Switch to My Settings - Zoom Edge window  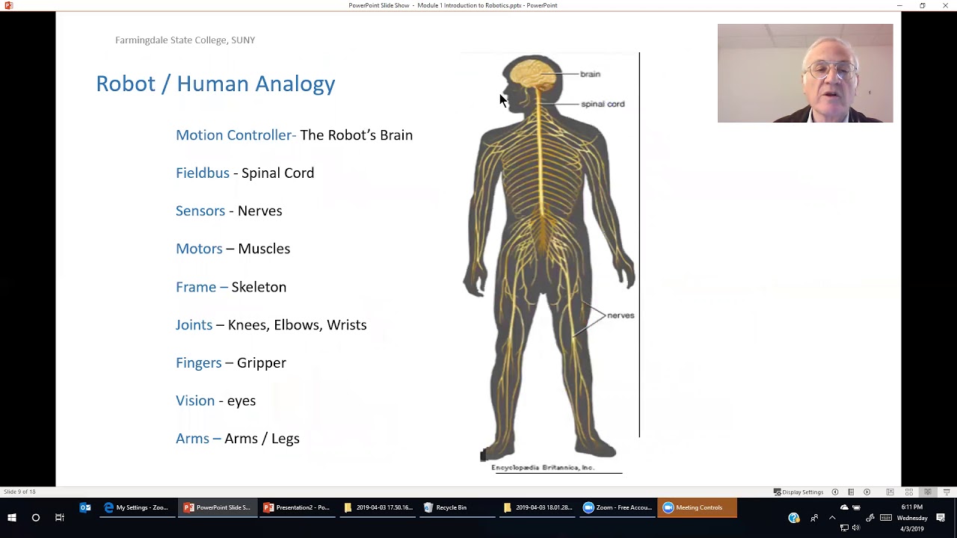[x=136, y=507]
